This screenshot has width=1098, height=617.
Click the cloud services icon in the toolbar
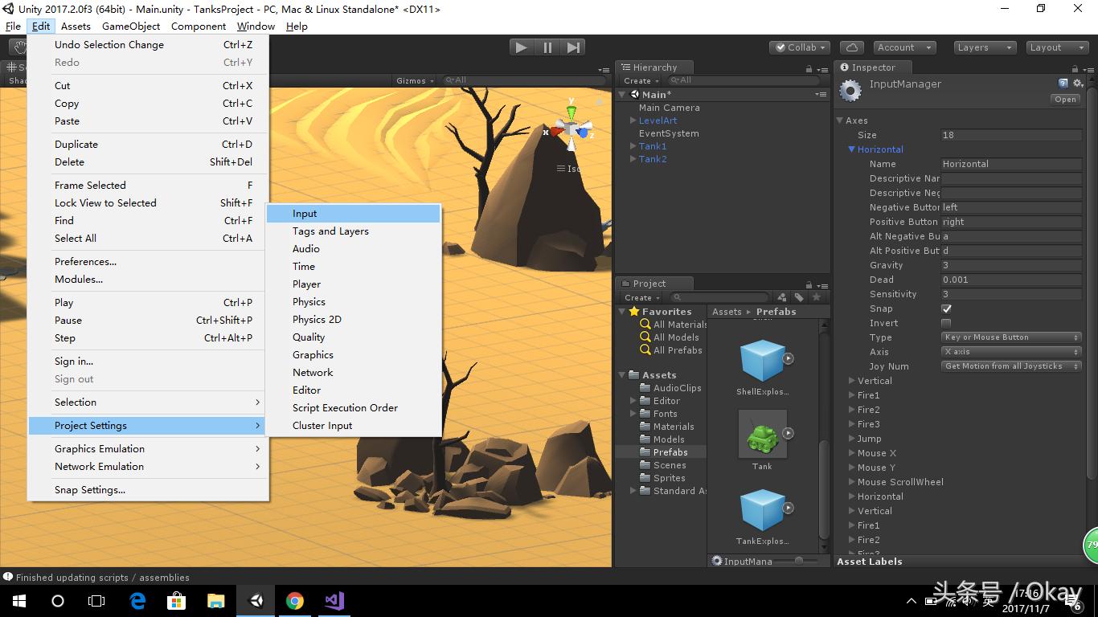(851, 47)
